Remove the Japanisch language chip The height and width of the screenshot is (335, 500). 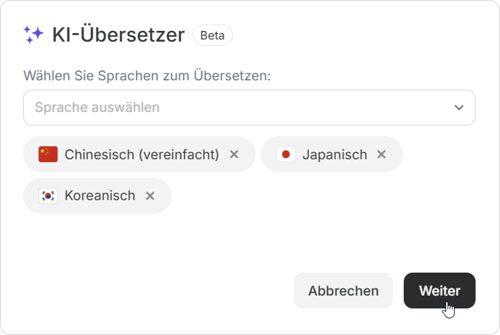point(381,154)
